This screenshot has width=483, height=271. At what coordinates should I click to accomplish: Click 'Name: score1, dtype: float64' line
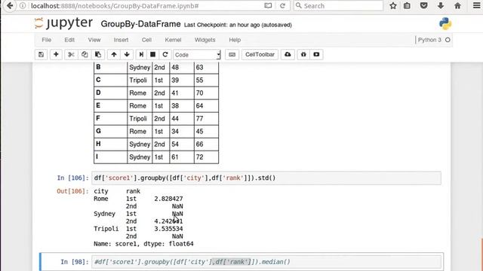[x=143, y=244]
